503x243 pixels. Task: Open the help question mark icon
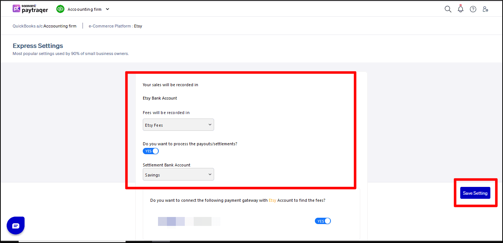coord(473,9)
